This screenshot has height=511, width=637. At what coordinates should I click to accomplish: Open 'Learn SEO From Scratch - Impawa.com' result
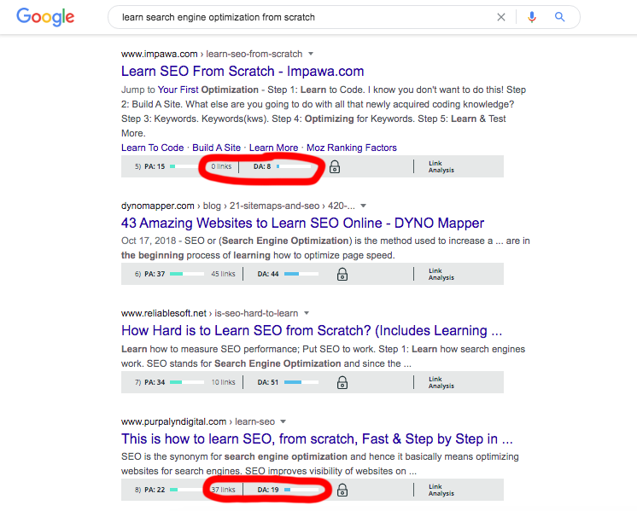(x=243, y=72)
